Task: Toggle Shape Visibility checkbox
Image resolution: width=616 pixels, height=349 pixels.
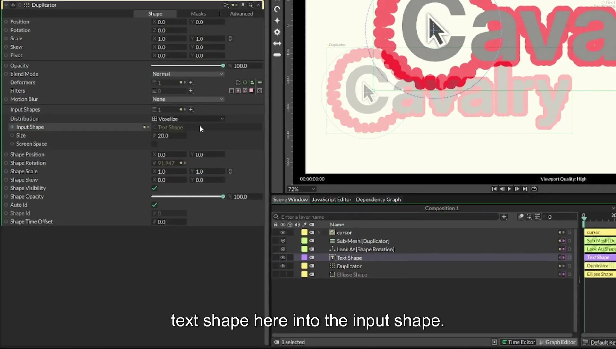Action: (154, 188)
